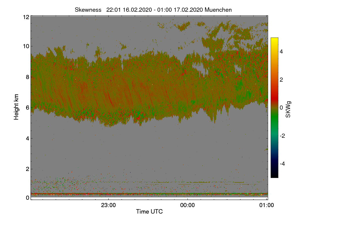
Task: Click the 01:00 time tick label
Action: click(267, 205)
